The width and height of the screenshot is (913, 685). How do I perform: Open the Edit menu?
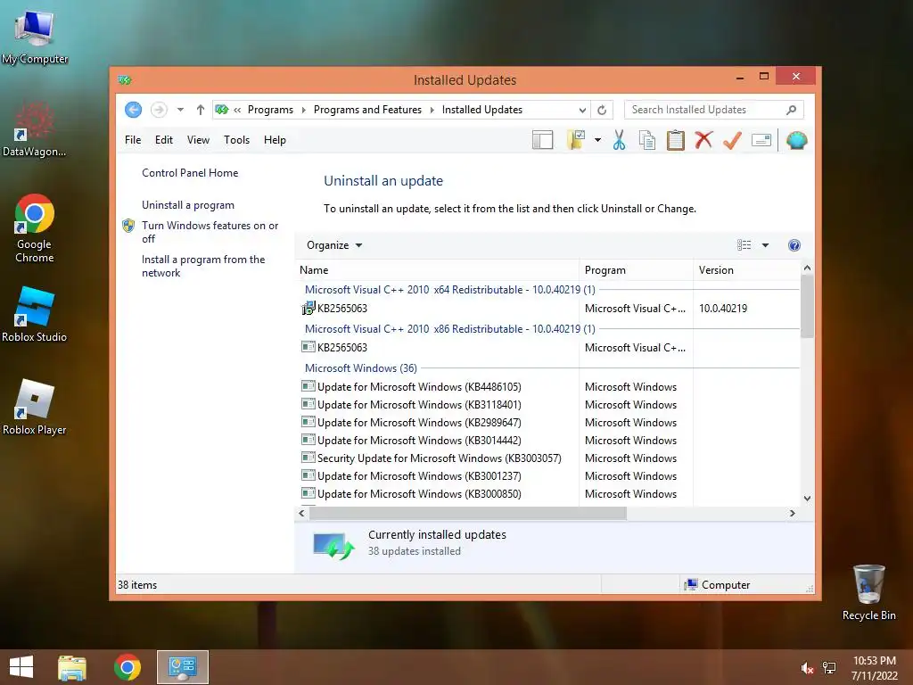(x=164, y=140)
